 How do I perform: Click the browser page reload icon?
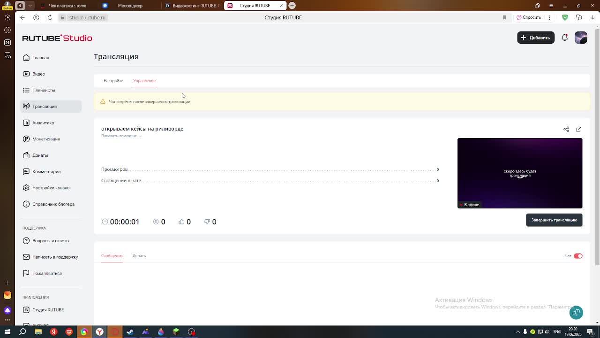(50, 17)
